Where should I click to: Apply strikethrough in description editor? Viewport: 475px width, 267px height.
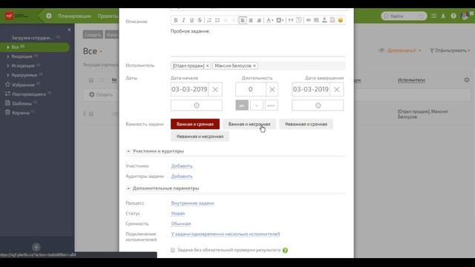[x=200, y=20]
